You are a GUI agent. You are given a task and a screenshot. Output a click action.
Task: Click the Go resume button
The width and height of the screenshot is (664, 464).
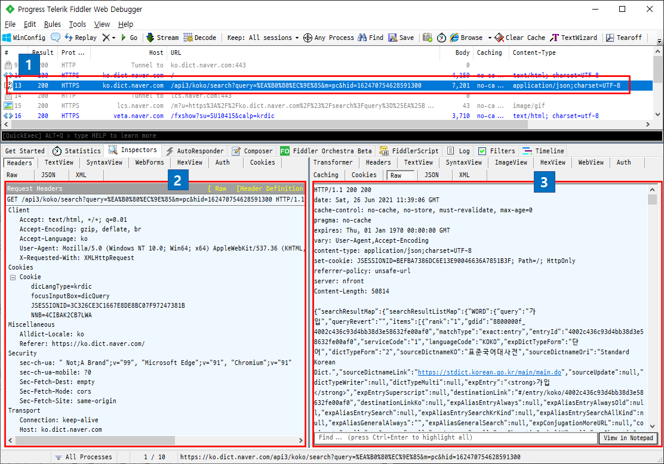[129, 38]
